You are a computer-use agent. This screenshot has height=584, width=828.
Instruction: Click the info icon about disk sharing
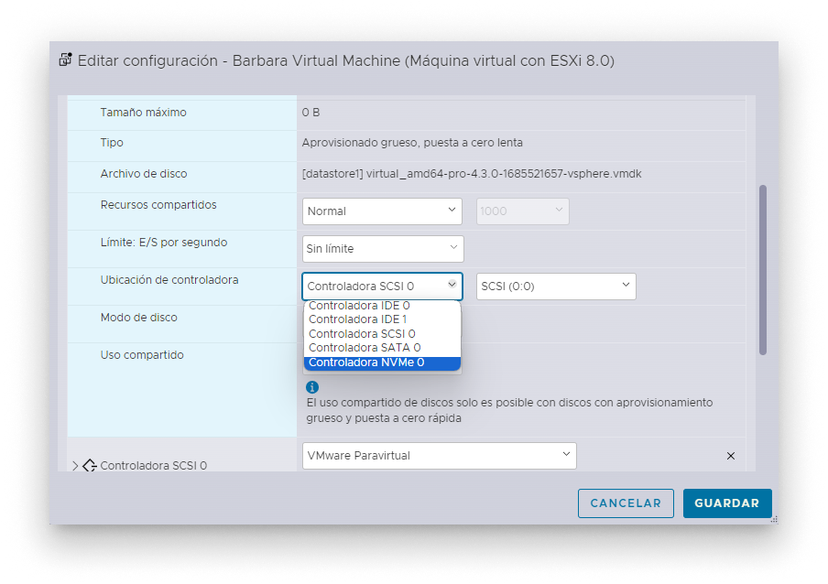point(312,386)
